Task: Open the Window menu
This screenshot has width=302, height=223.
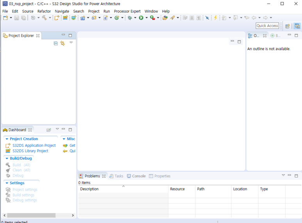Action: tap(151, 11)
